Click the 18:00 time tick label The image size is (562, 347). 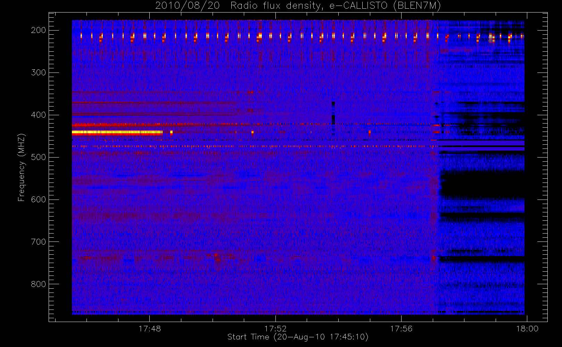point(527,329)
